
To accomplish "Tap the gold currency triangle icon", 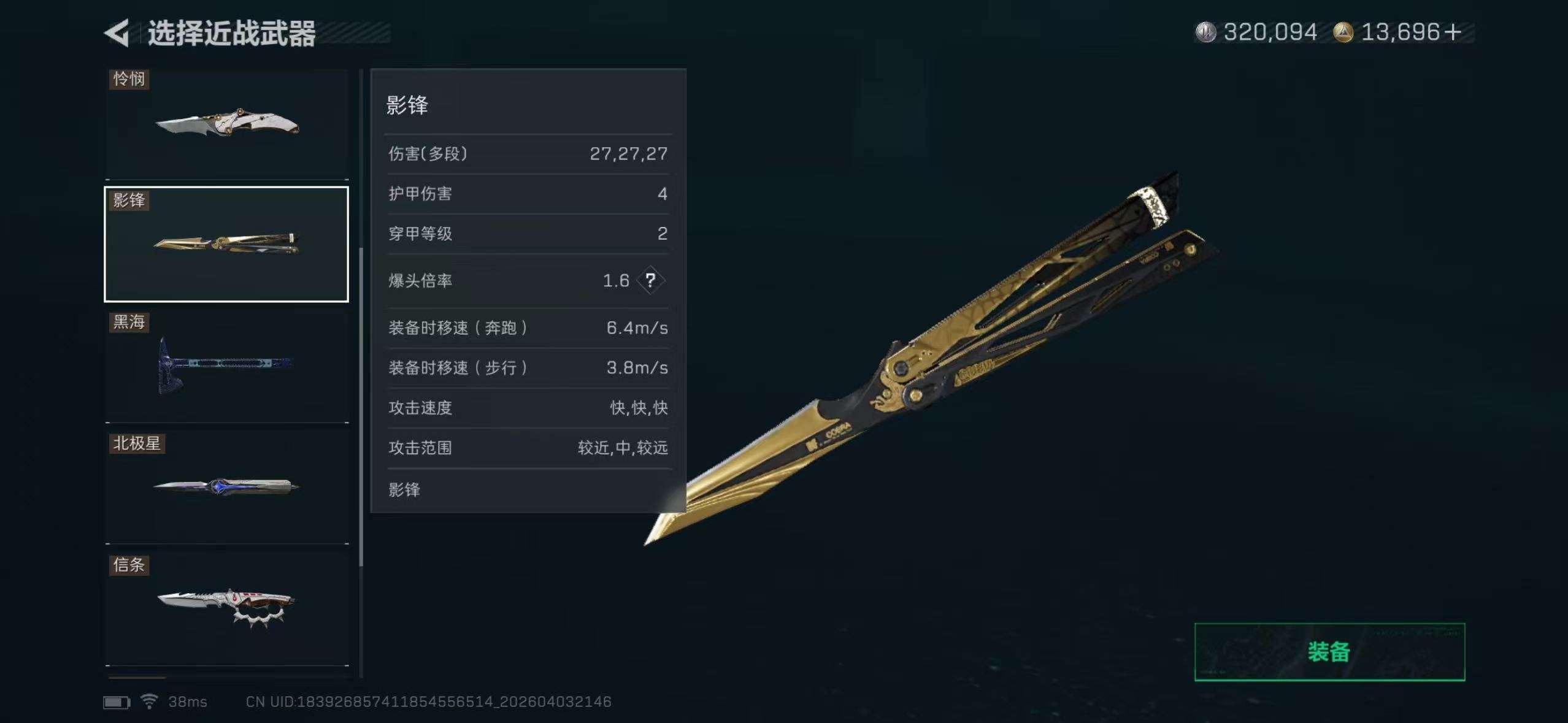I will (x=1343, y=32).
